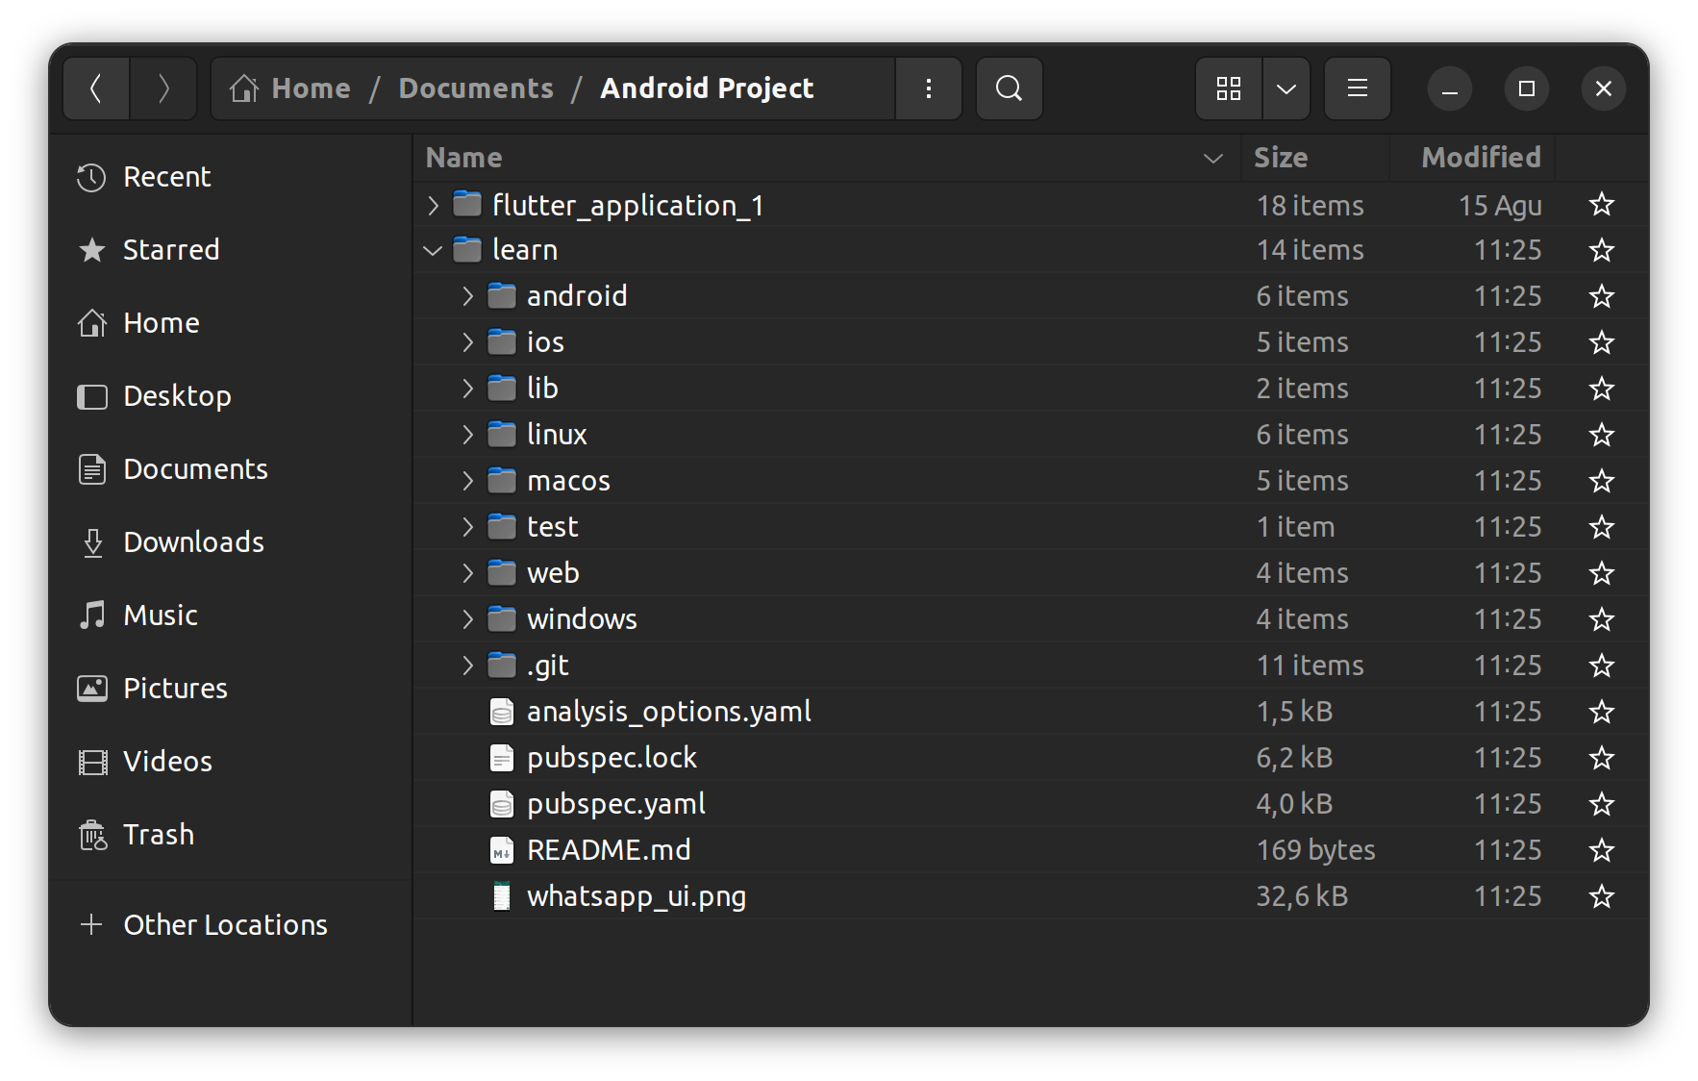Select the whatsapp_ui.png image file
The image size is (1698, 1081).
pos(1029,896)
